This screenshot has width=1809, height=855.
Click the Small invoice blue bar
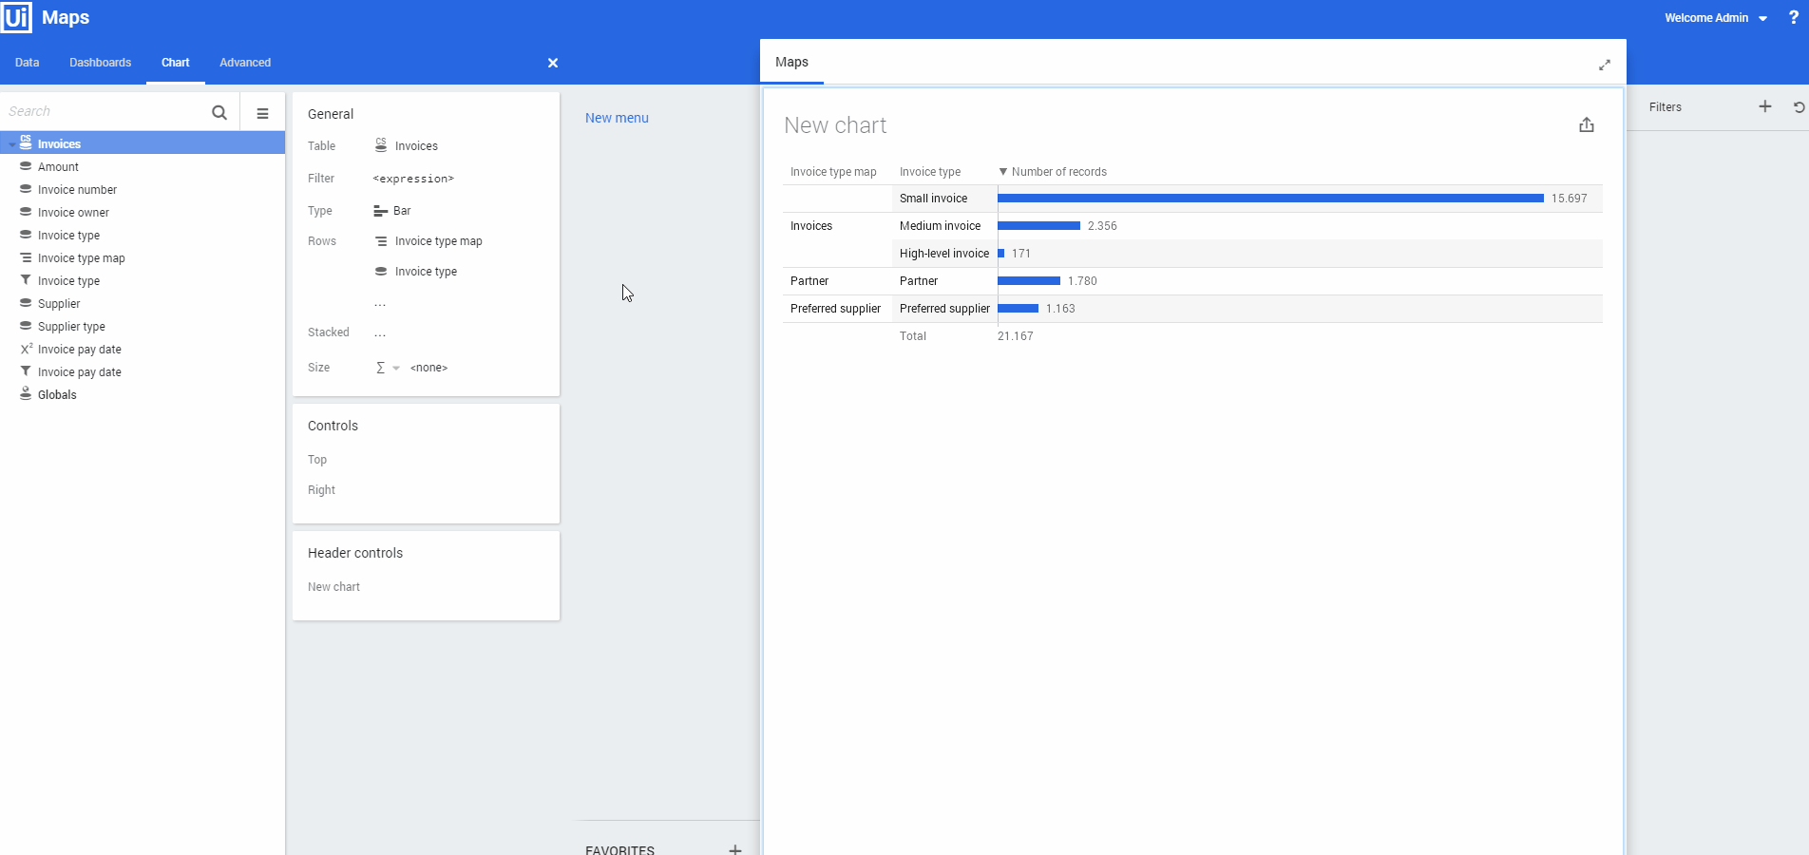[1269, 199]
